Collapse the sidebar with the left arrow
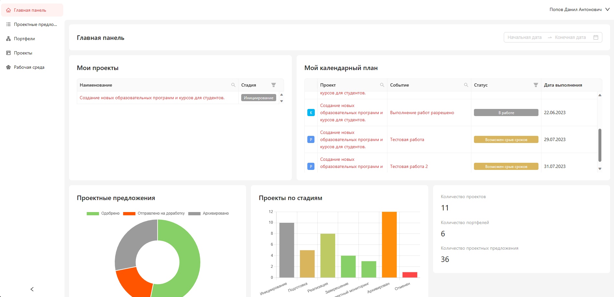This screenshot has width=614, height=297. point(32,289)
